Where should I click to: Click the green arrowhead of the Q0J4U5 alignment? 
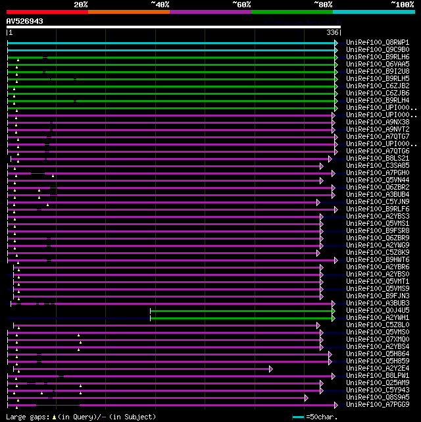334,311
